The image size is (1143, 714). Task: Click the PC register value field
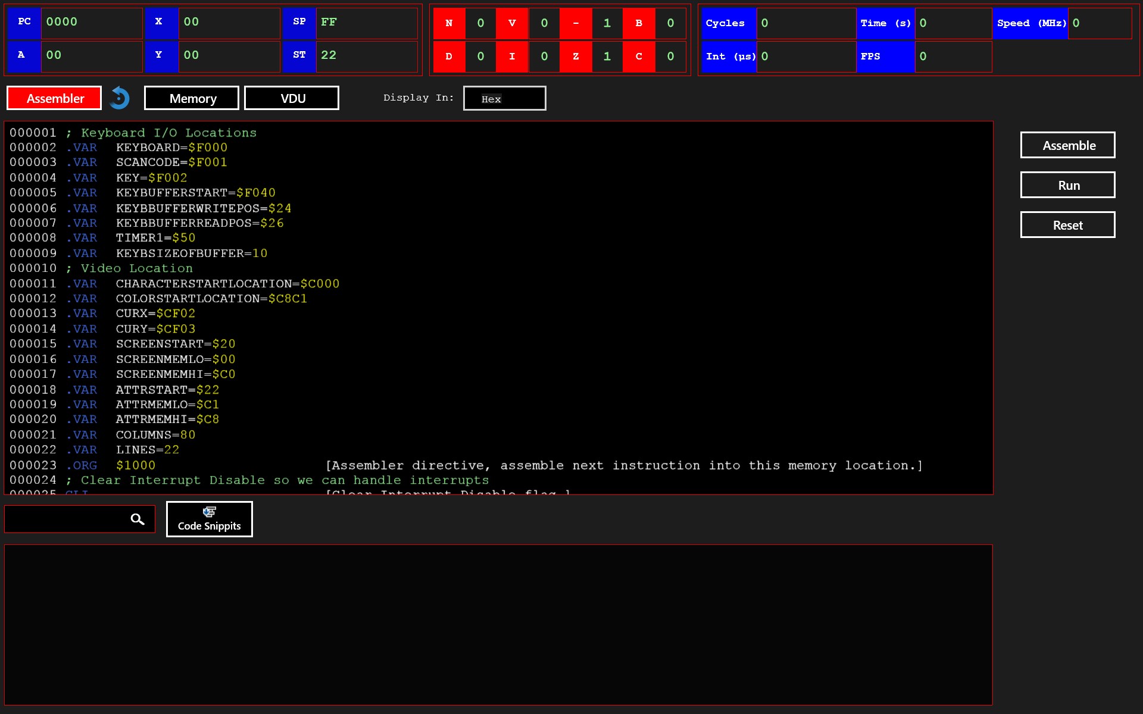click(x=91, y=23)
